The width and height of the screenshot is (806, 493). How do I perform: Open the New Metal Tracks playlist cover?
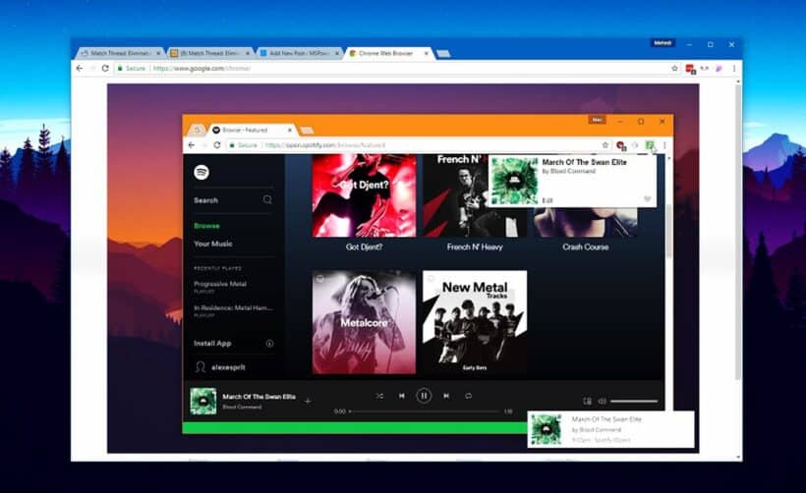475,322
